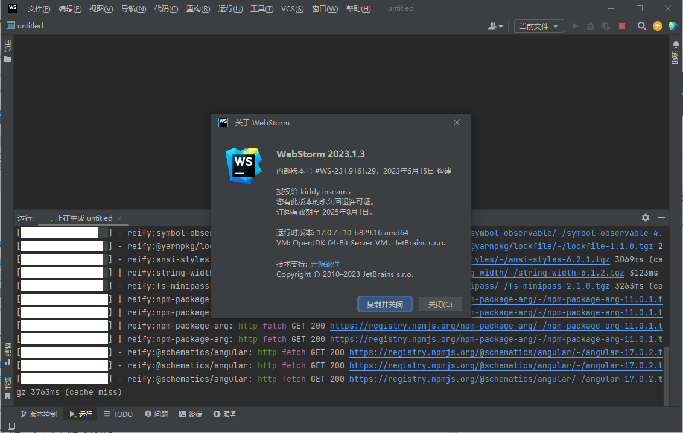This screenshot has height=433, width=683.
Task: Expand the 当前文件 run configuration dropdown
Action: tap(539, 26)
